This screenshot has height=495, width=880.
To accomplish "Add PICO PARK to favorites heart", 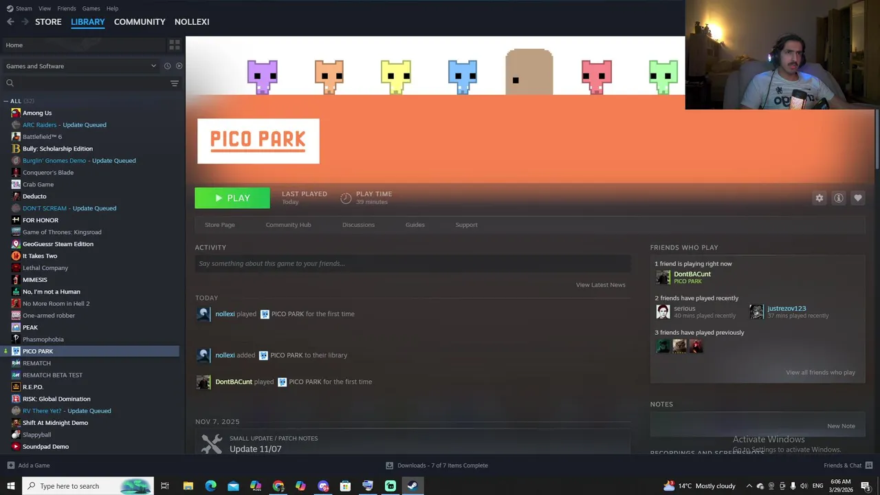I will pyautogui.click(x=858, y=198).
